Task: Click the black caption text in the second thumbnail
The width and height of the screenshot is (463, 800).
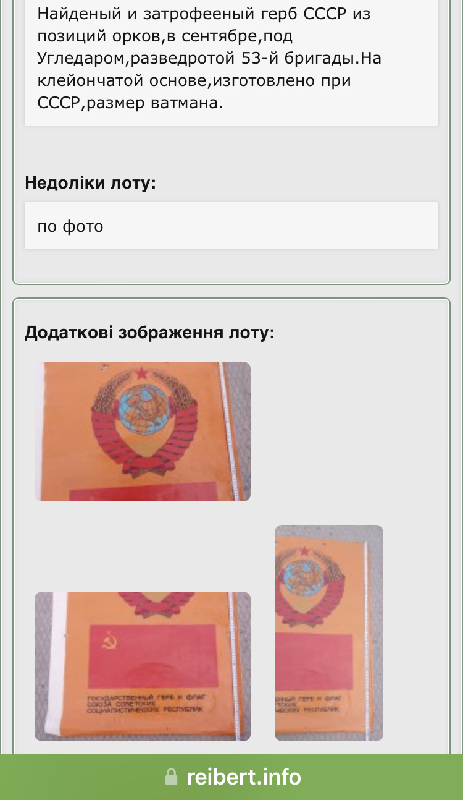Action: pos(147,704)
